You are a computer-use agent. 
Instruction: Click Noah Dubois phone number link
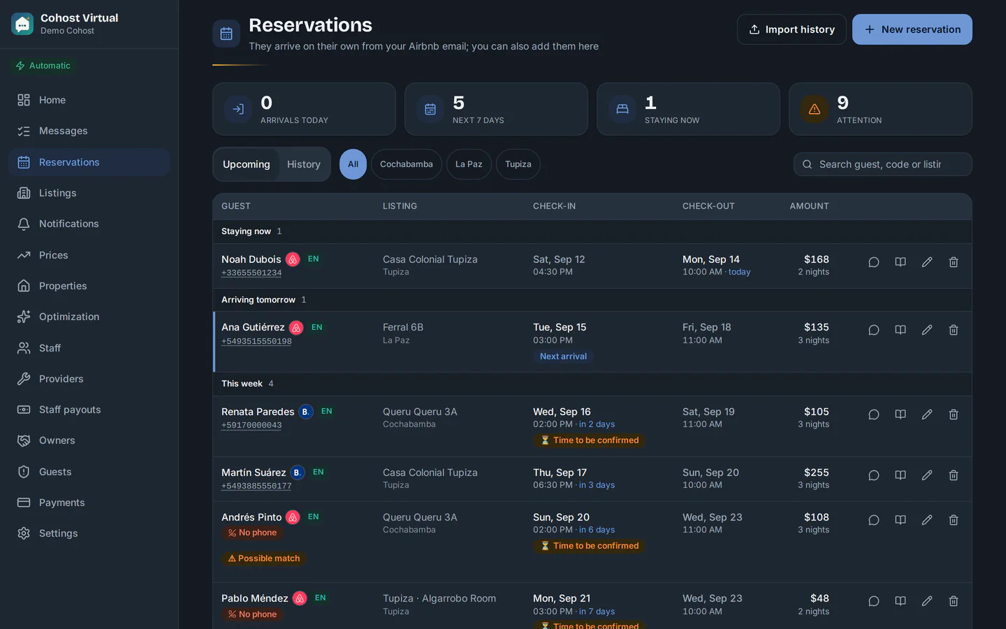(x=251, y=273)
